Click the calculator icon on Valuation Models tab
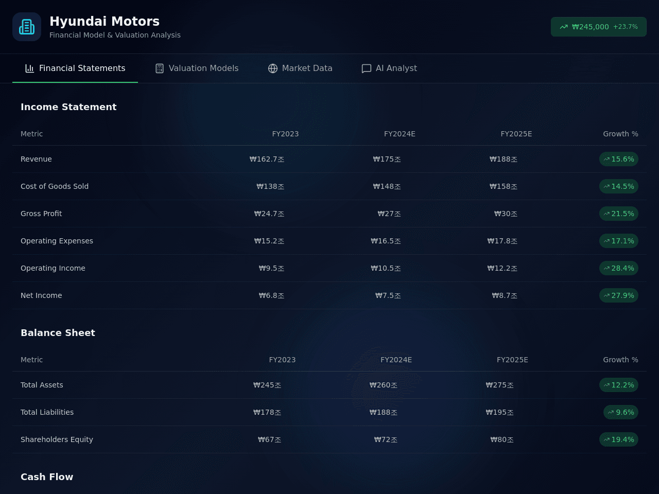Viewport: 659px width, 494px height. tap(160, 68)
